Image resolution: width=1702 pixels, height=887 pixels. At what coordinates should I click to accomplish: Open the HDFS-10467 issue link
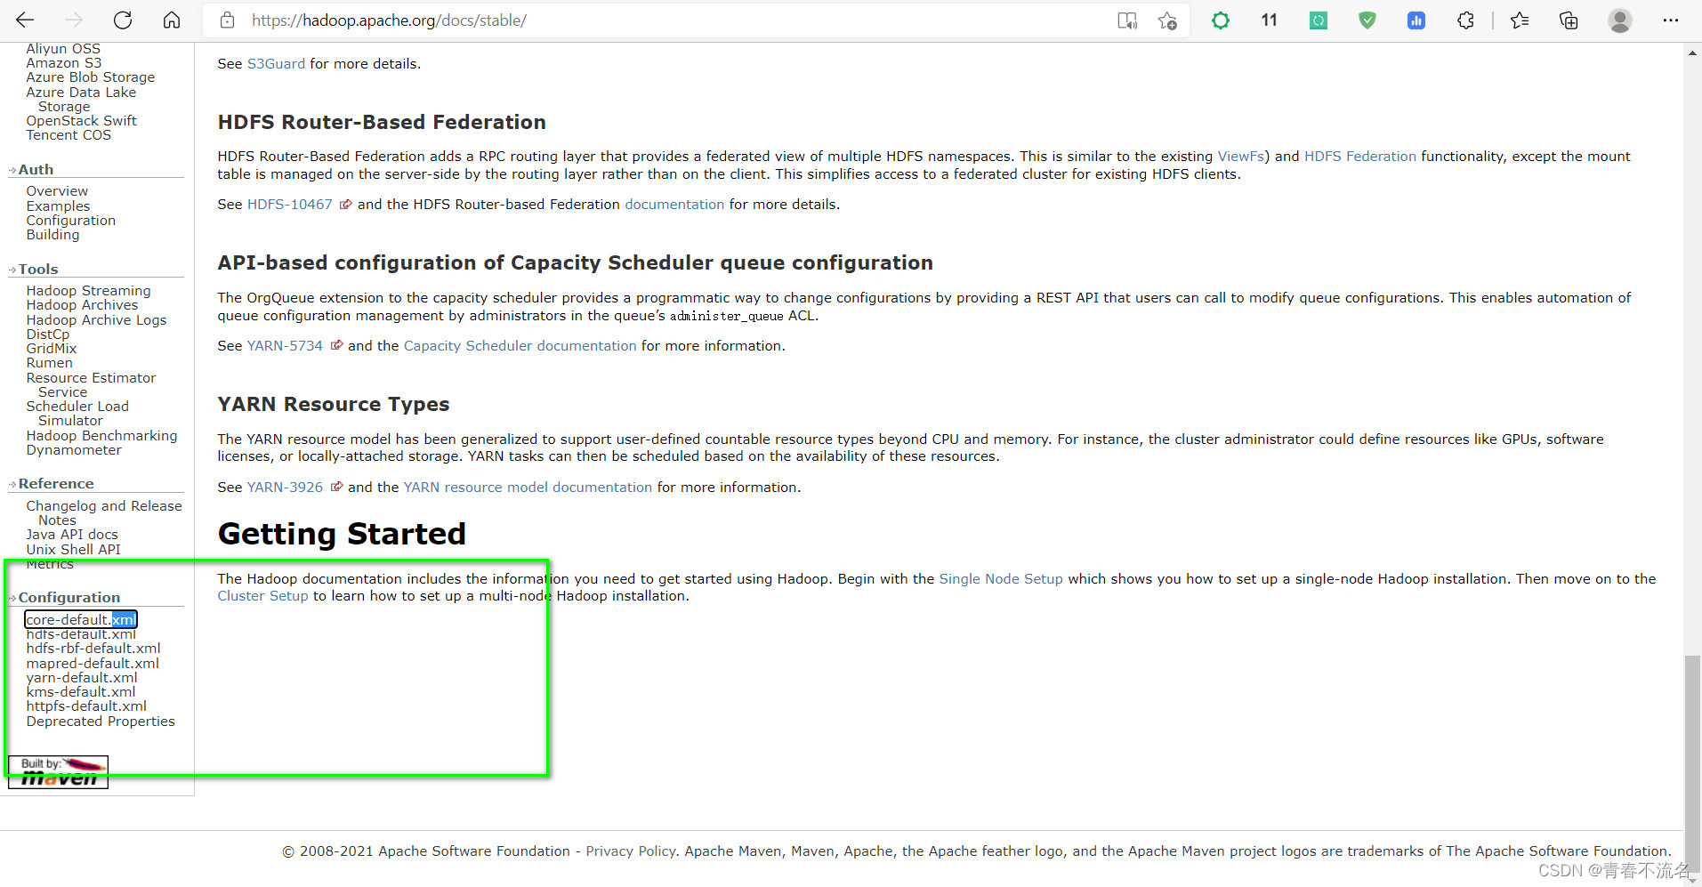(290, 205)
